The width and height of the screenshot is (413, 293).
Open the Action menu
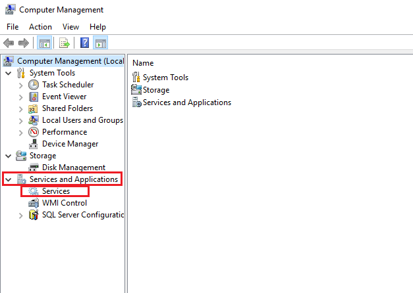(40, 27)
